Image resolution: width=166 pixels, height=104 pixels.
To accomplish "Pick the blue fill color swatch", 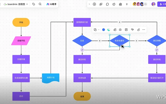I will click(103, 30).
